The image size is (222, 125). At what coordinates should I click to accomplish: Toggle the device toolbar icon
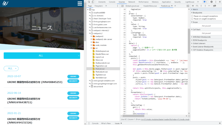pyautogui.click(x=93, y=2)
